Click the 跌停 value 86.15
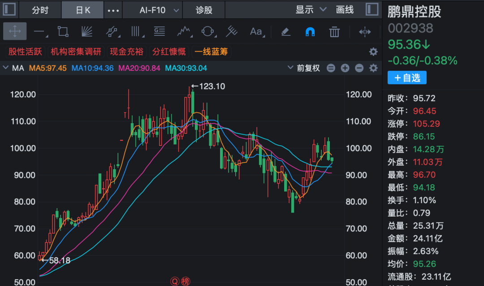 click(x=424, y=137)
